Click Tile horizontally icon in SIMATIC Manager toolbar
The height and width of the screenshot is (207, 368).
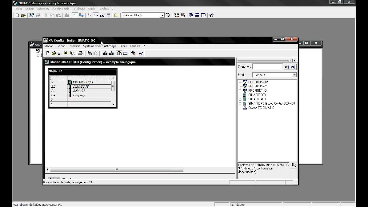pyautogui.click(x=197, y=15)
